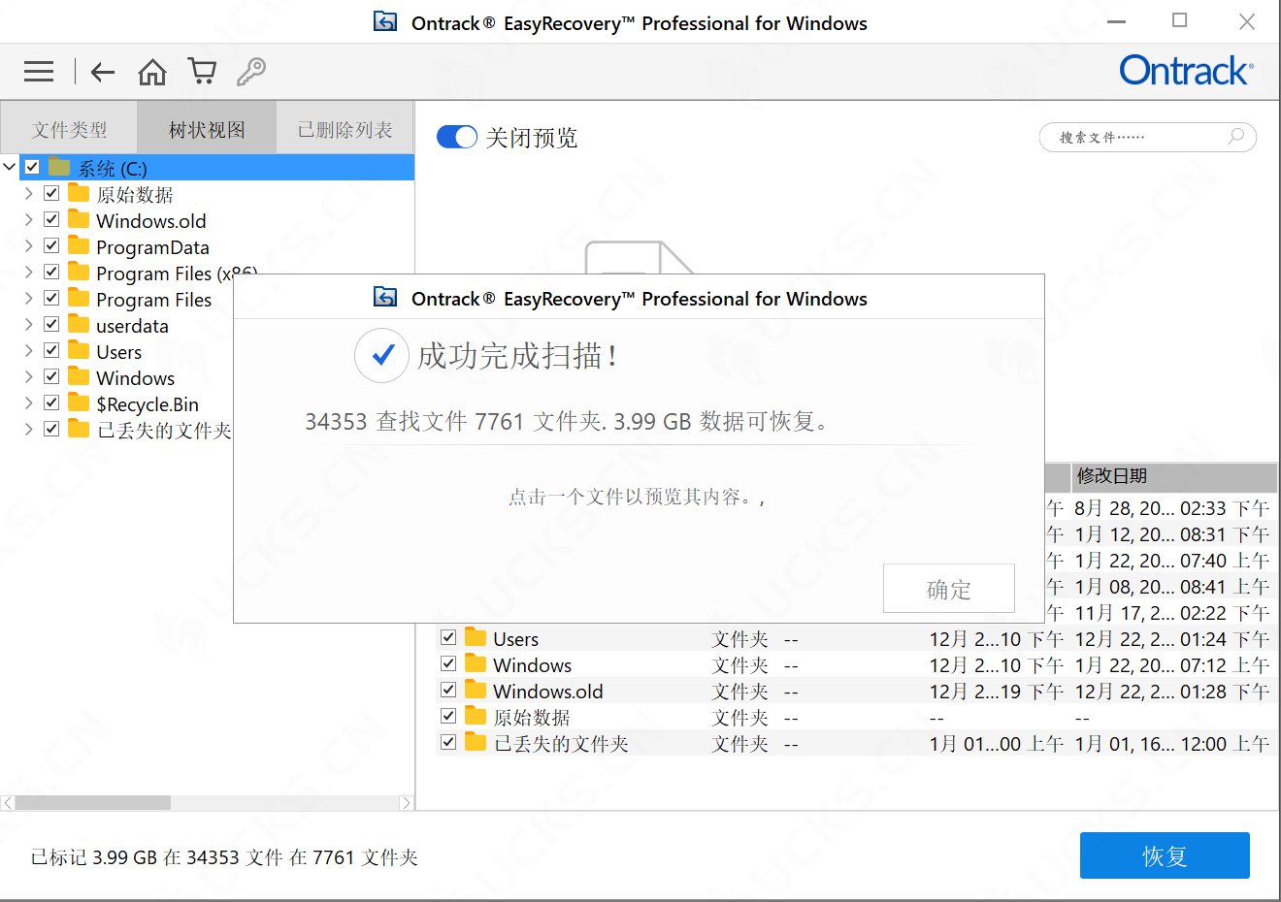Screen dimensions: 1281x902
Task: Toggle the 关闭预览 preview switch
Action: (x=457, y=137)
